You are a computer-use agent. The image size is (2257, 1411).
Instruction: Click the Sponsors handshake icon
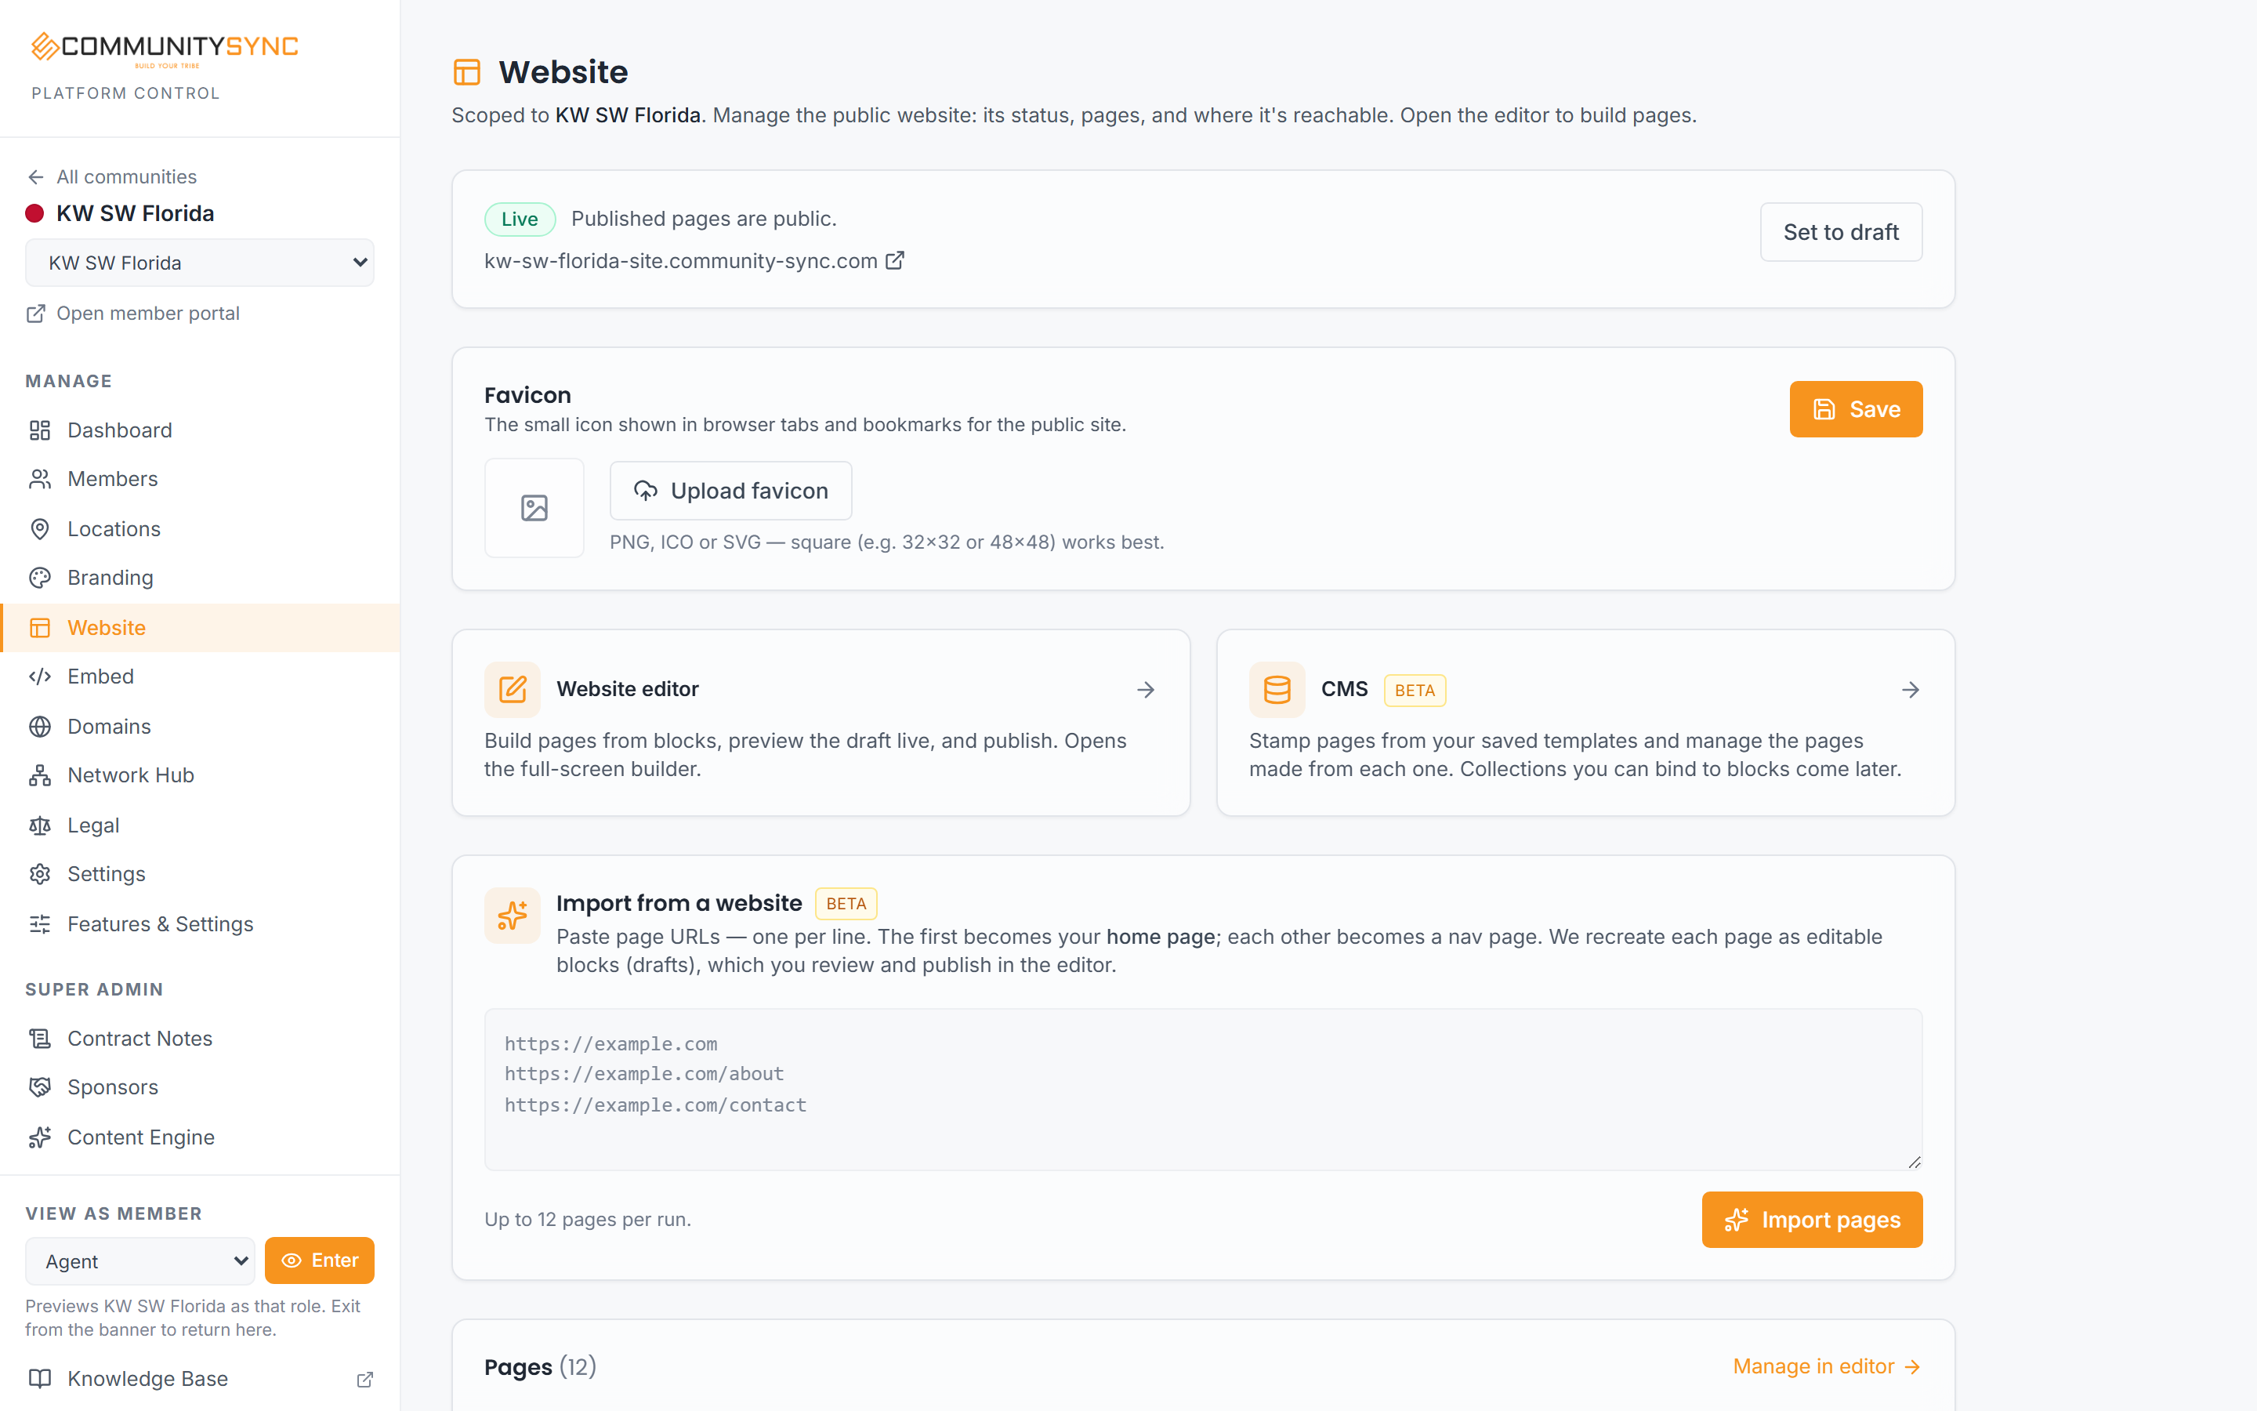point(40,1087)
